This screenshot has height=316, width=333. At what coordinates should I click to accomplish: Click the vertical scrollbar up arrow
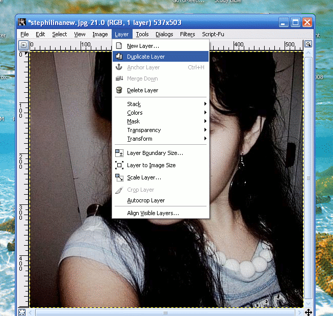pos(308,52)
